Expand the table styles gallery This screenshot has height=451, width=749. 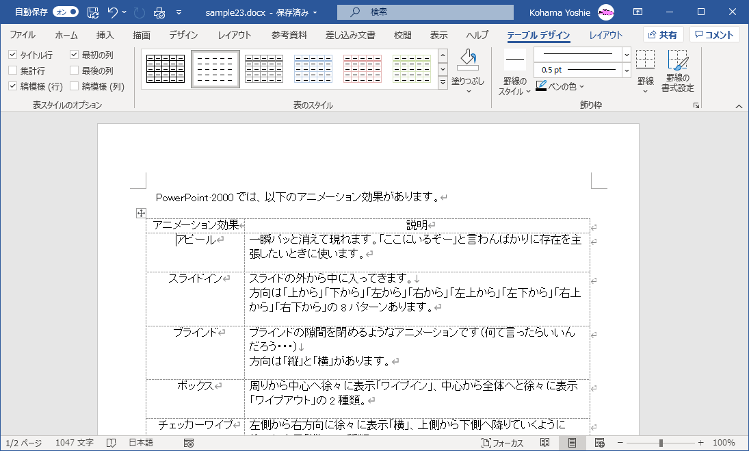(443, 83)
